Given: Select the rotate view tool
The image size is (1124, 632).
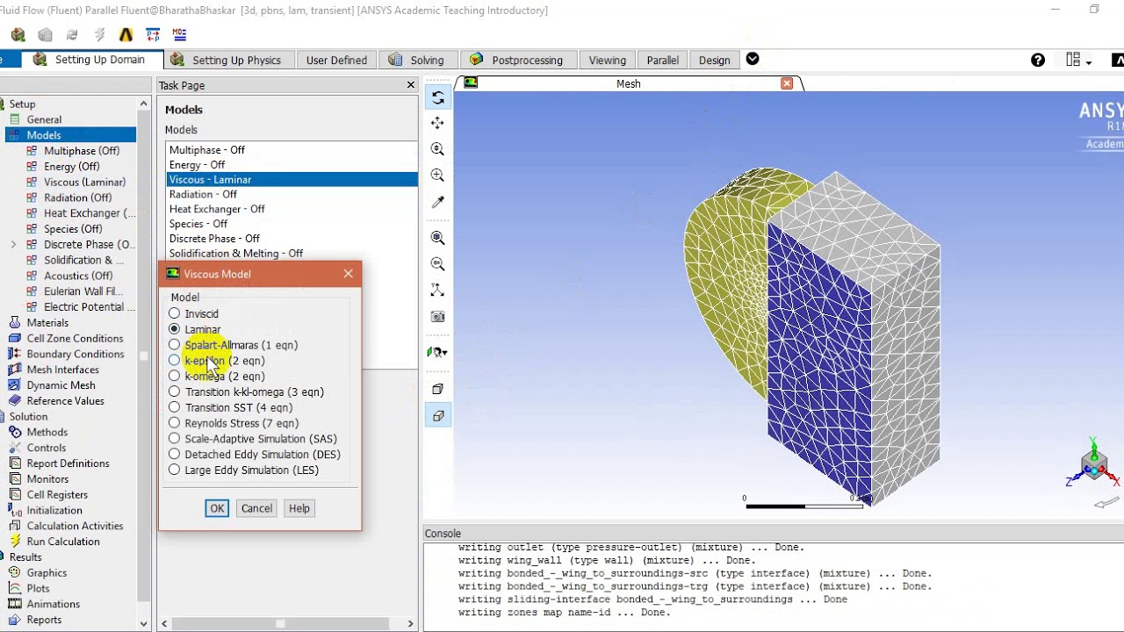Looking at the screenshot, I should click(x=437, y=97).
